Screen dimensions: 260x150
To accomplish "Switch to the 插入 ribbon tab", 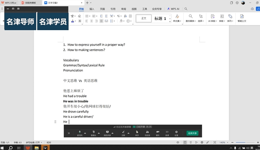I will click(x=92, y=9).
